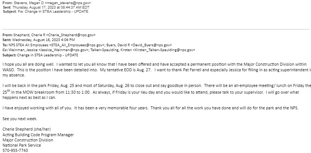Click 'Major Construction Division' in signature
This screenshot has height=153, width=311.
tap(28, 140)
